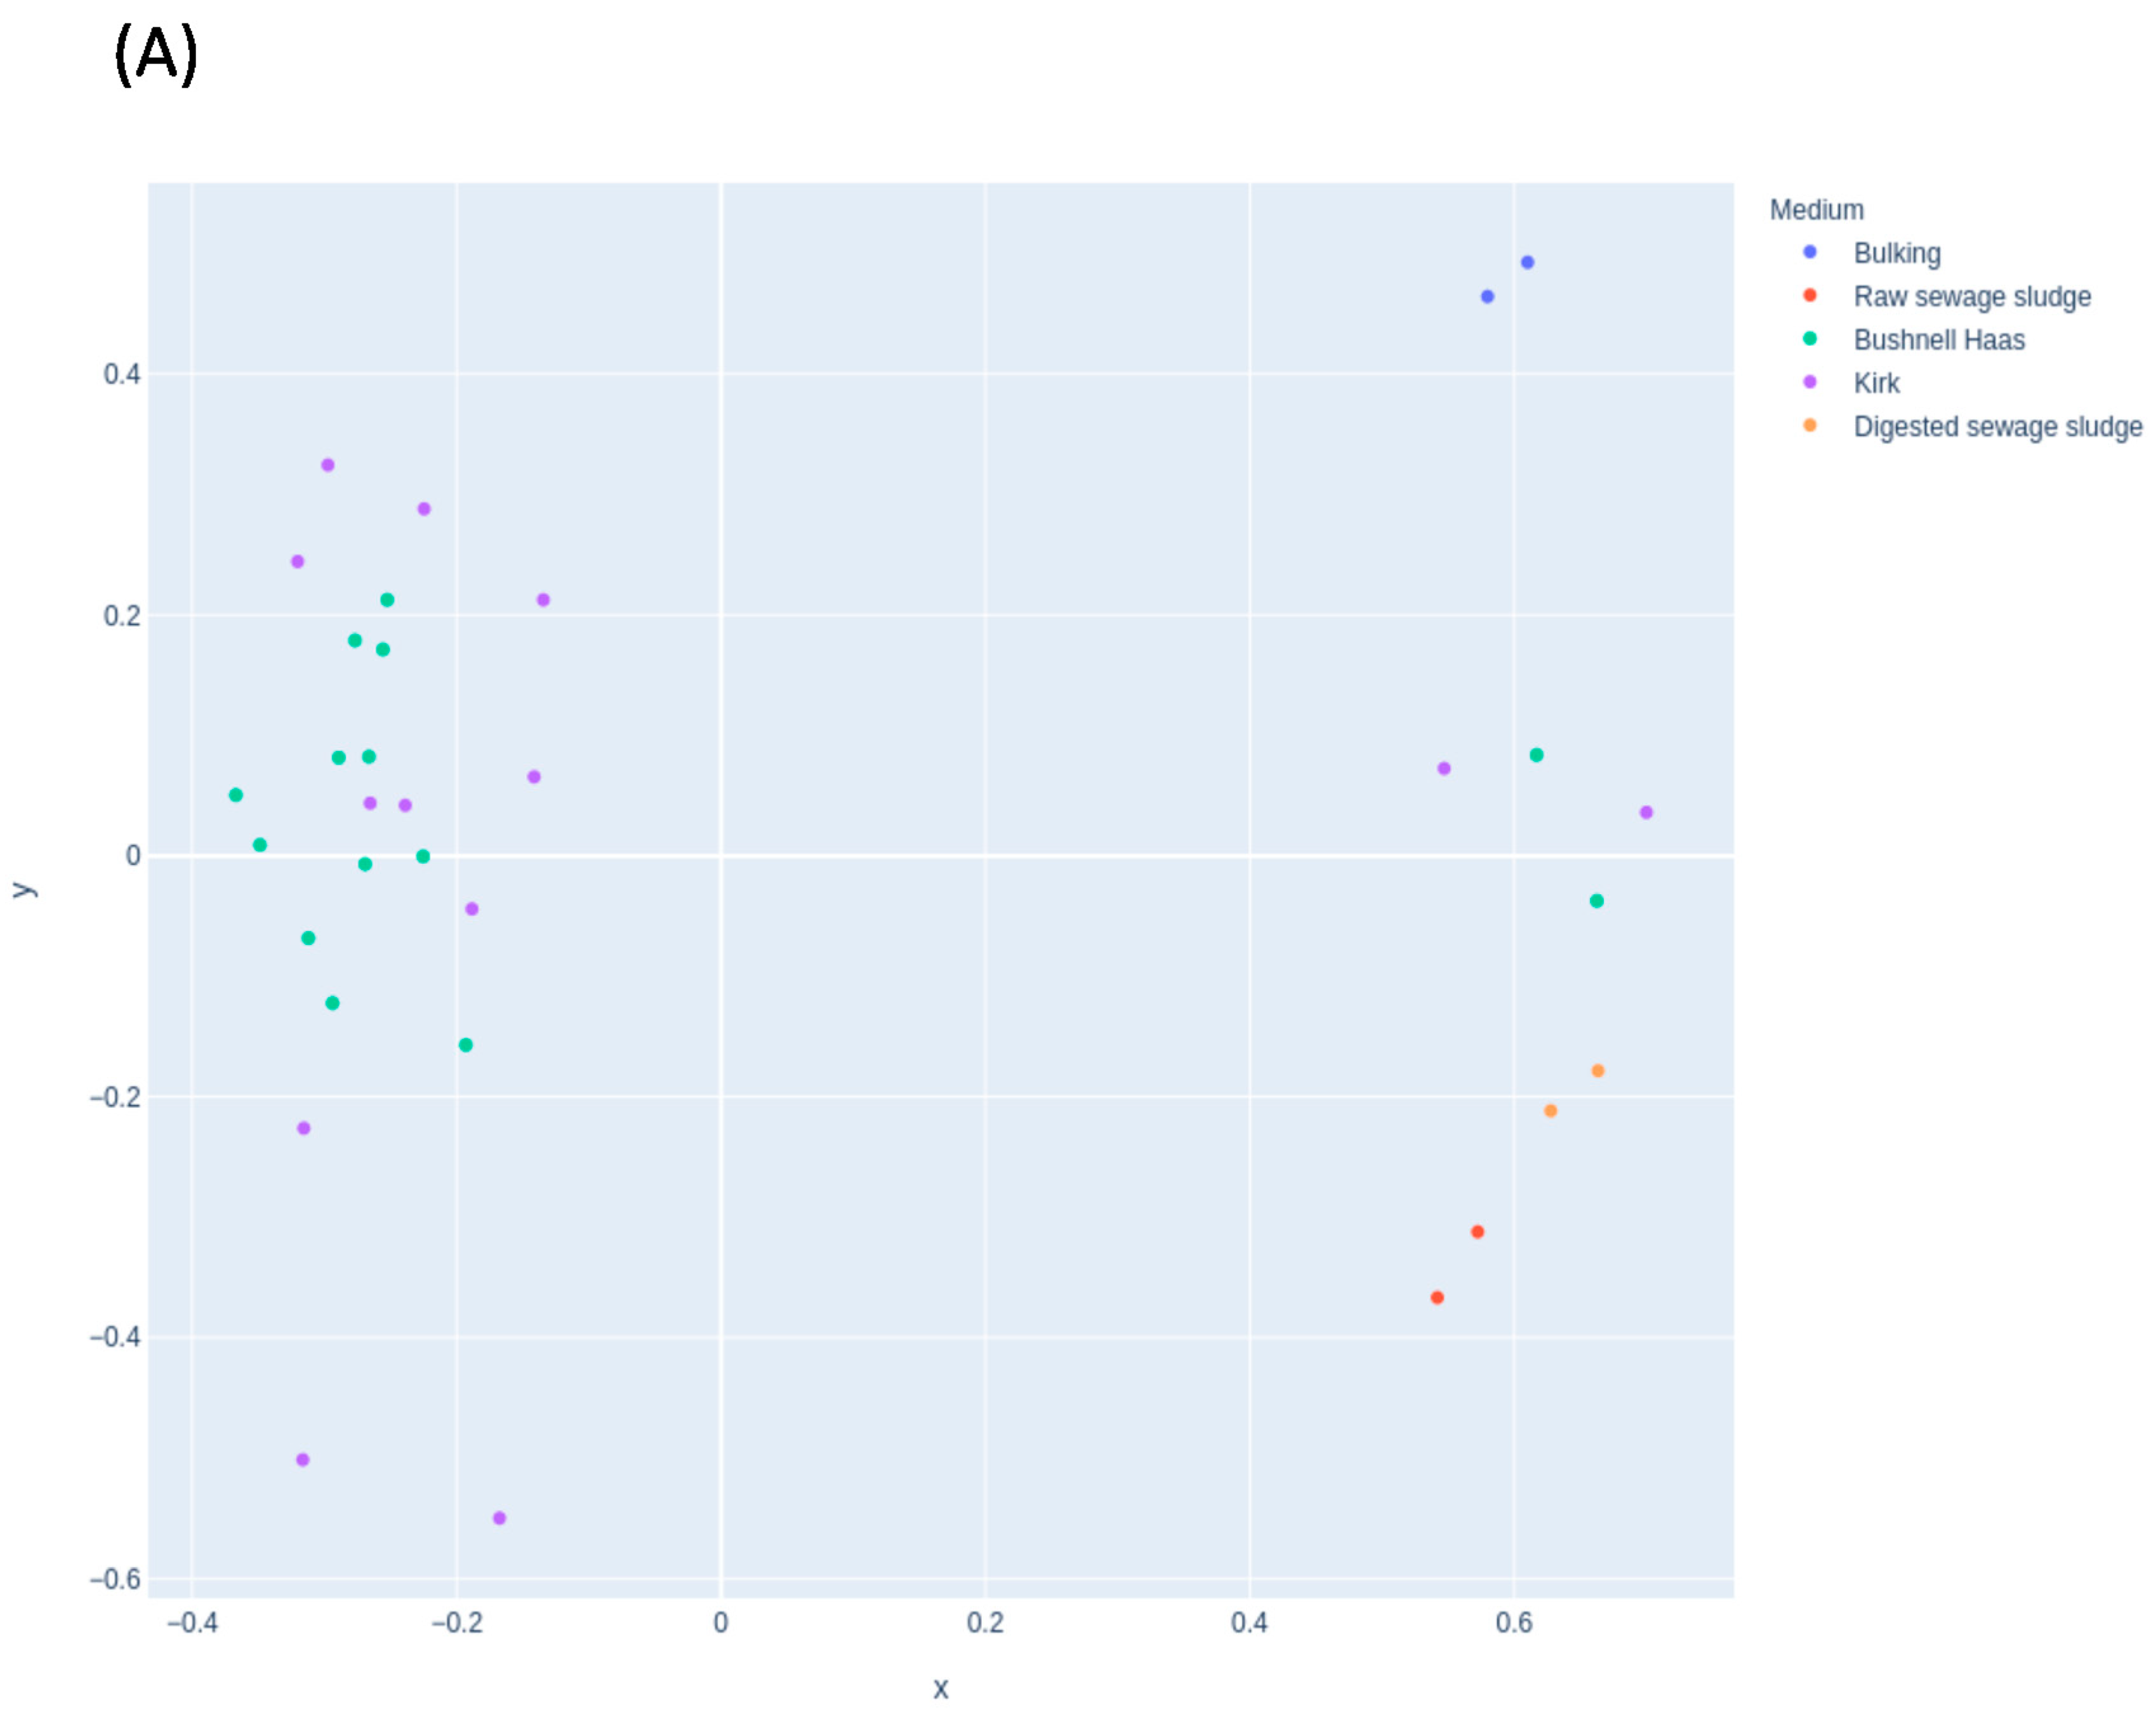Toggle Digested sewage sludge legend label
This screenshot has width=2156, height=1720.
(1997, 426)
